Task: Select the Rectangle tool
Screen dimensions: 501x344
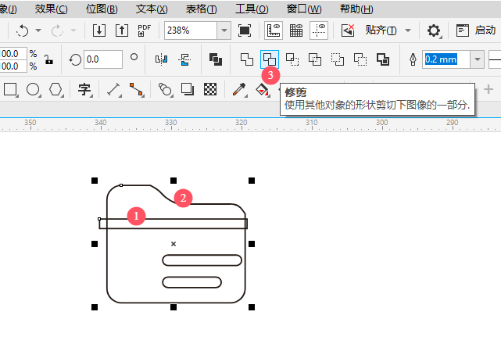Action: [x=10, y=89]
